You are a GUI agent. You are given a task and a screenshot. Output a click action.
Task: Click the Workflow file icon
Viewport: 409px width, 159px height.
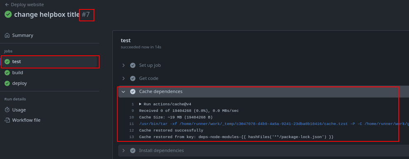7,120
